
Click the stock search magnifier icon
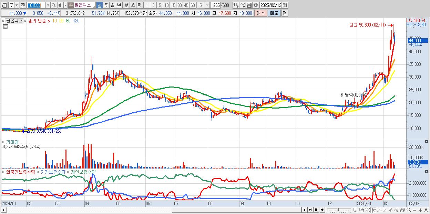pos(53,5)
